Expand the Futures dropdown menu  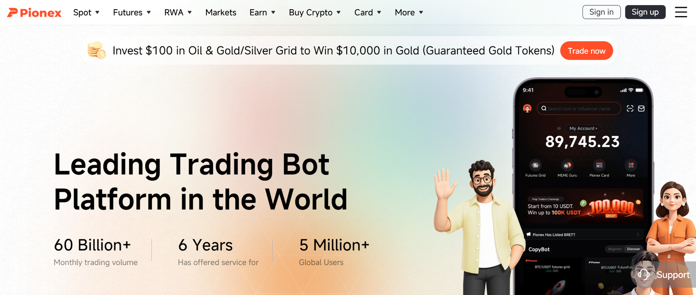[x=132, y=13]
